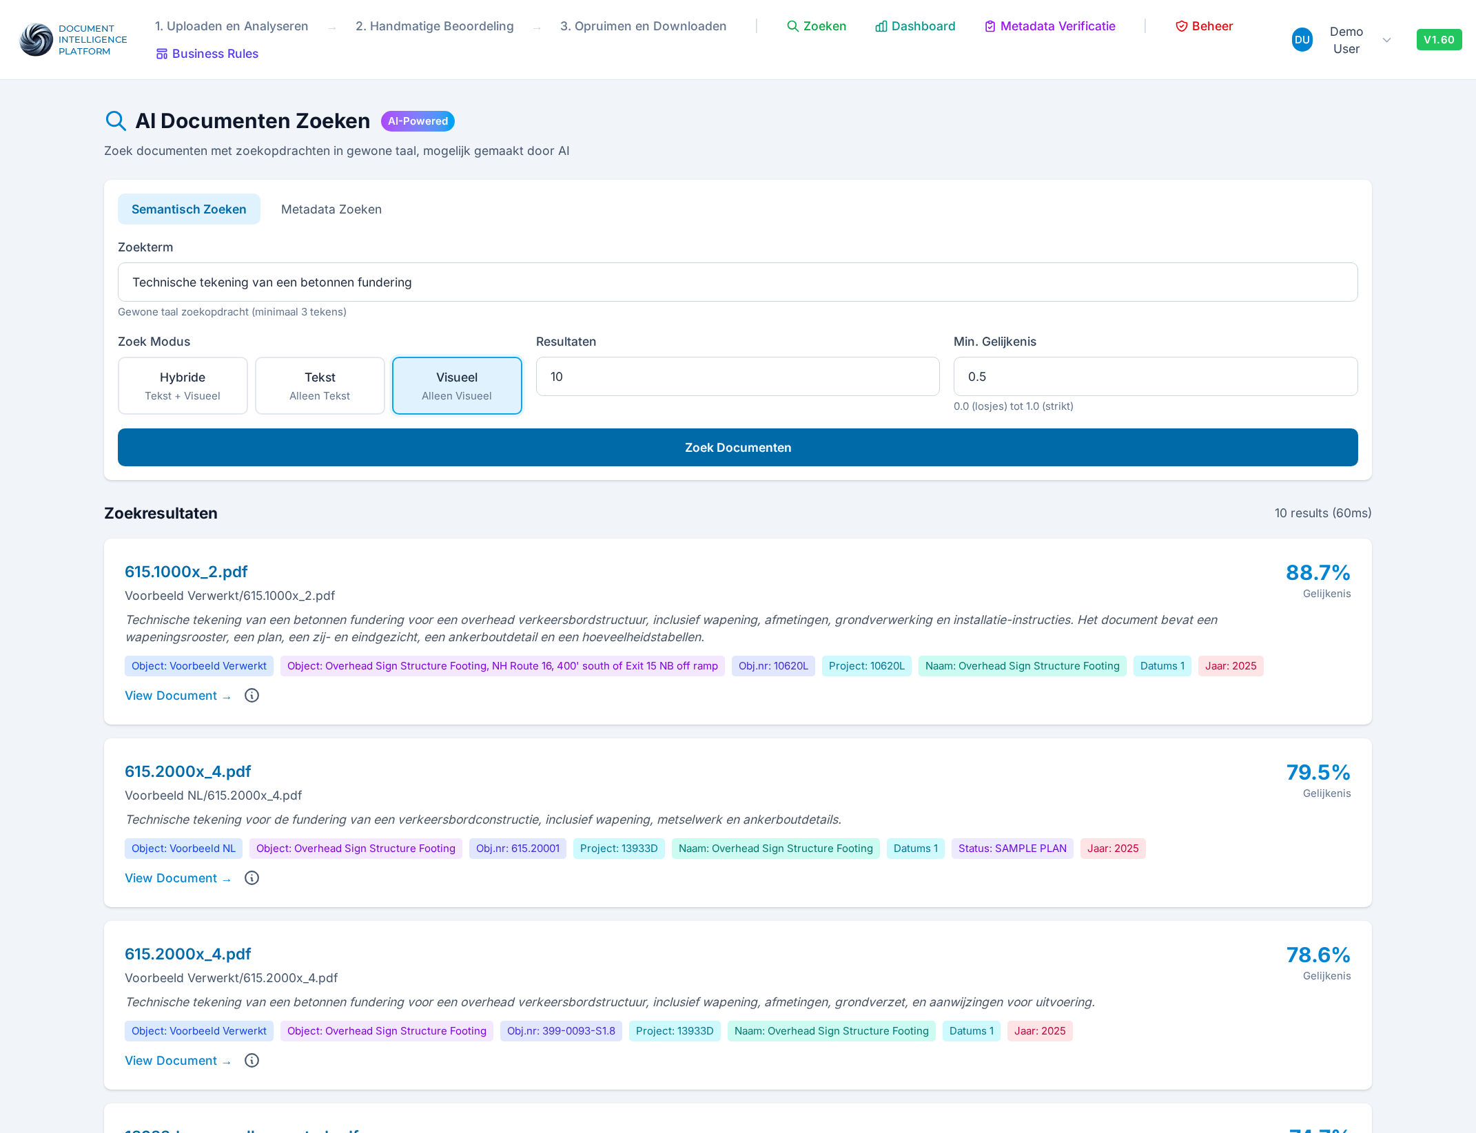Click info icon for 79.5% result
This screenshot has height=1133, width=1476.
tap(252, 878)
